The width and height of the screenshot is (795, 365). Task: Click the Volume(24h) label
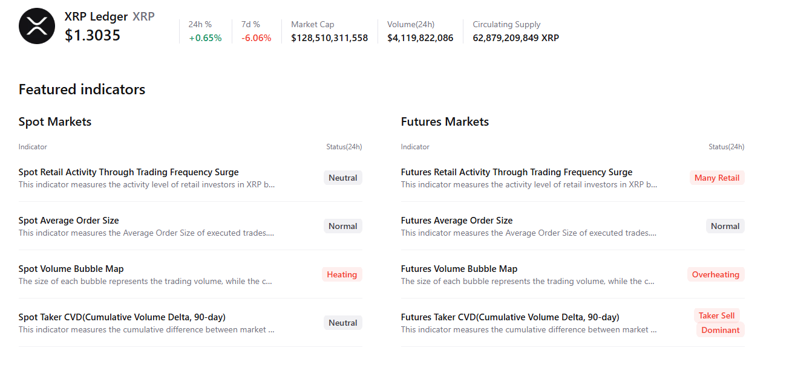pyautogui.click(x=411, y=25)
